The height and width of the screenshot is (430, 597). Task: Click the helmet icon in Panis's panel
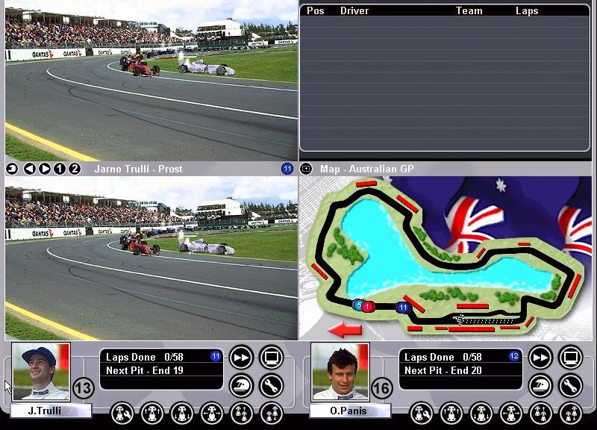(540, 386)
